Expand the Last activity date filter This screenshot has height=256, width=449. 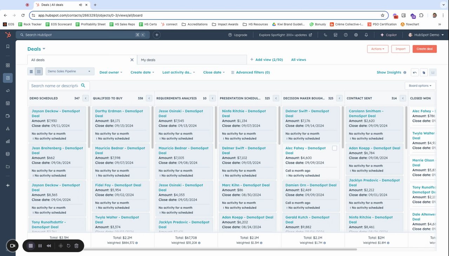point(179,72)
